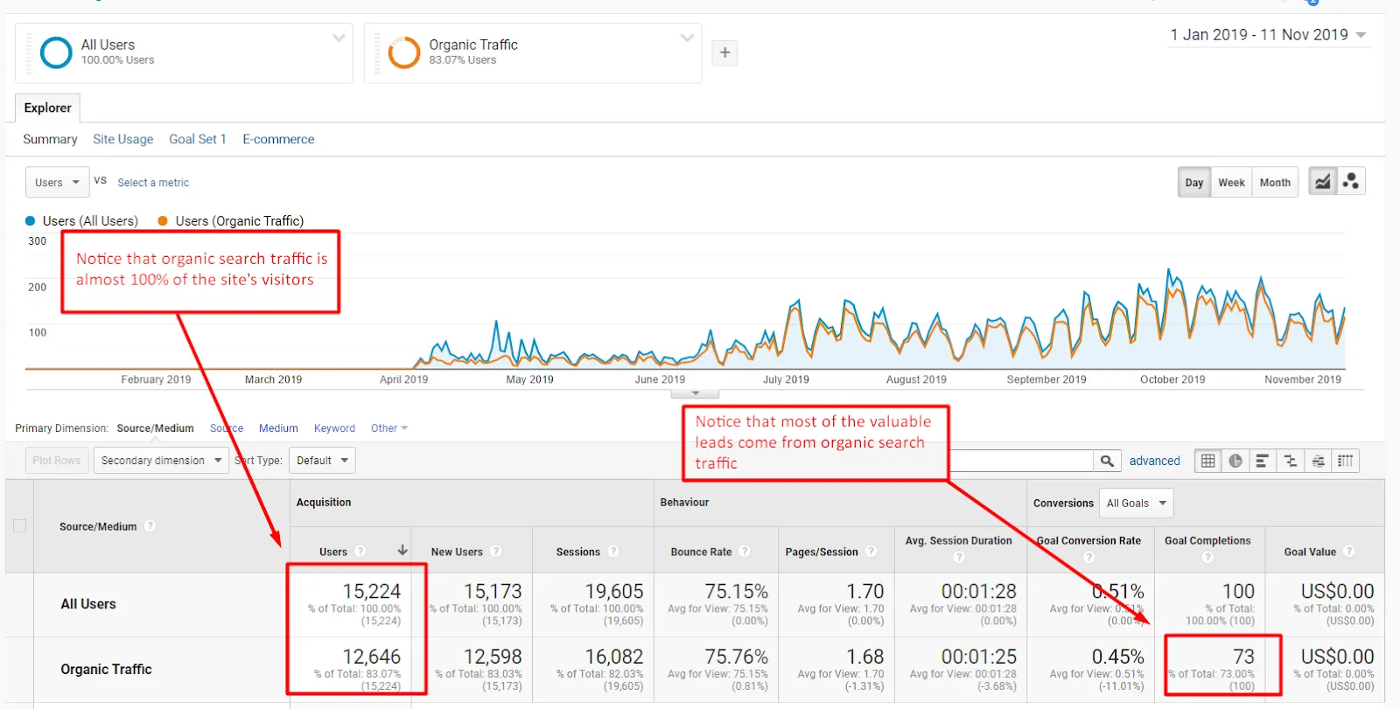Choose Keyword as primary dimension
Image resolution: width=1400 pixels, height=709 pixels.
click(334, 428)
